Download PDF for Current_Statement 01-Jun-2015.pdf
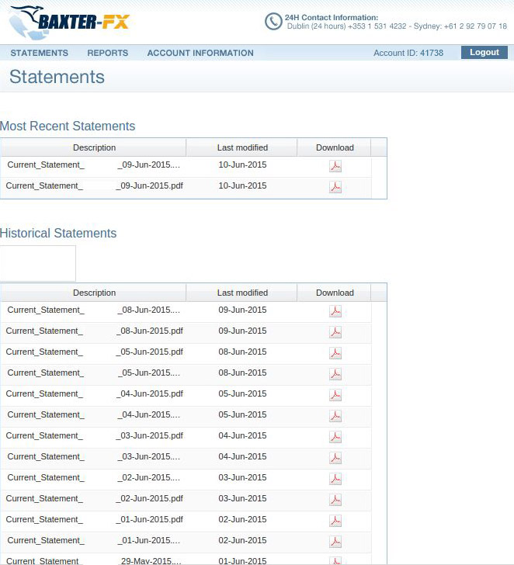 335,521
